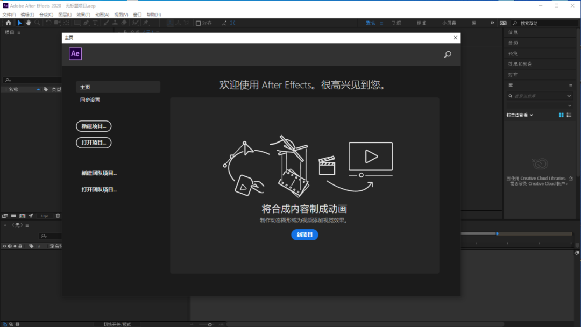The width and height of the screenshot is (581, 327).
Task: Open the 库 panel menu
Action: 571,86
